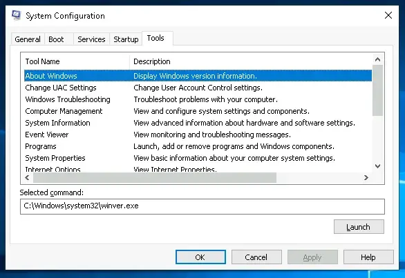
Task: Click the Cancel button
Action: pyautogui.click(x=256, y=257)
